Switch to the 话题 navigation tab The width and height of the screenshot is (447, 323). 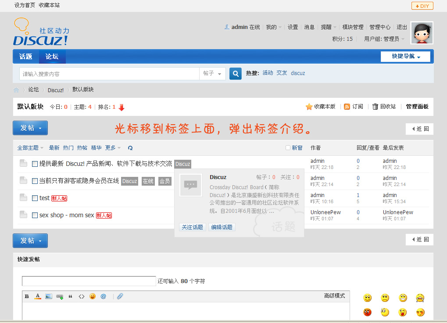(26, 57)
